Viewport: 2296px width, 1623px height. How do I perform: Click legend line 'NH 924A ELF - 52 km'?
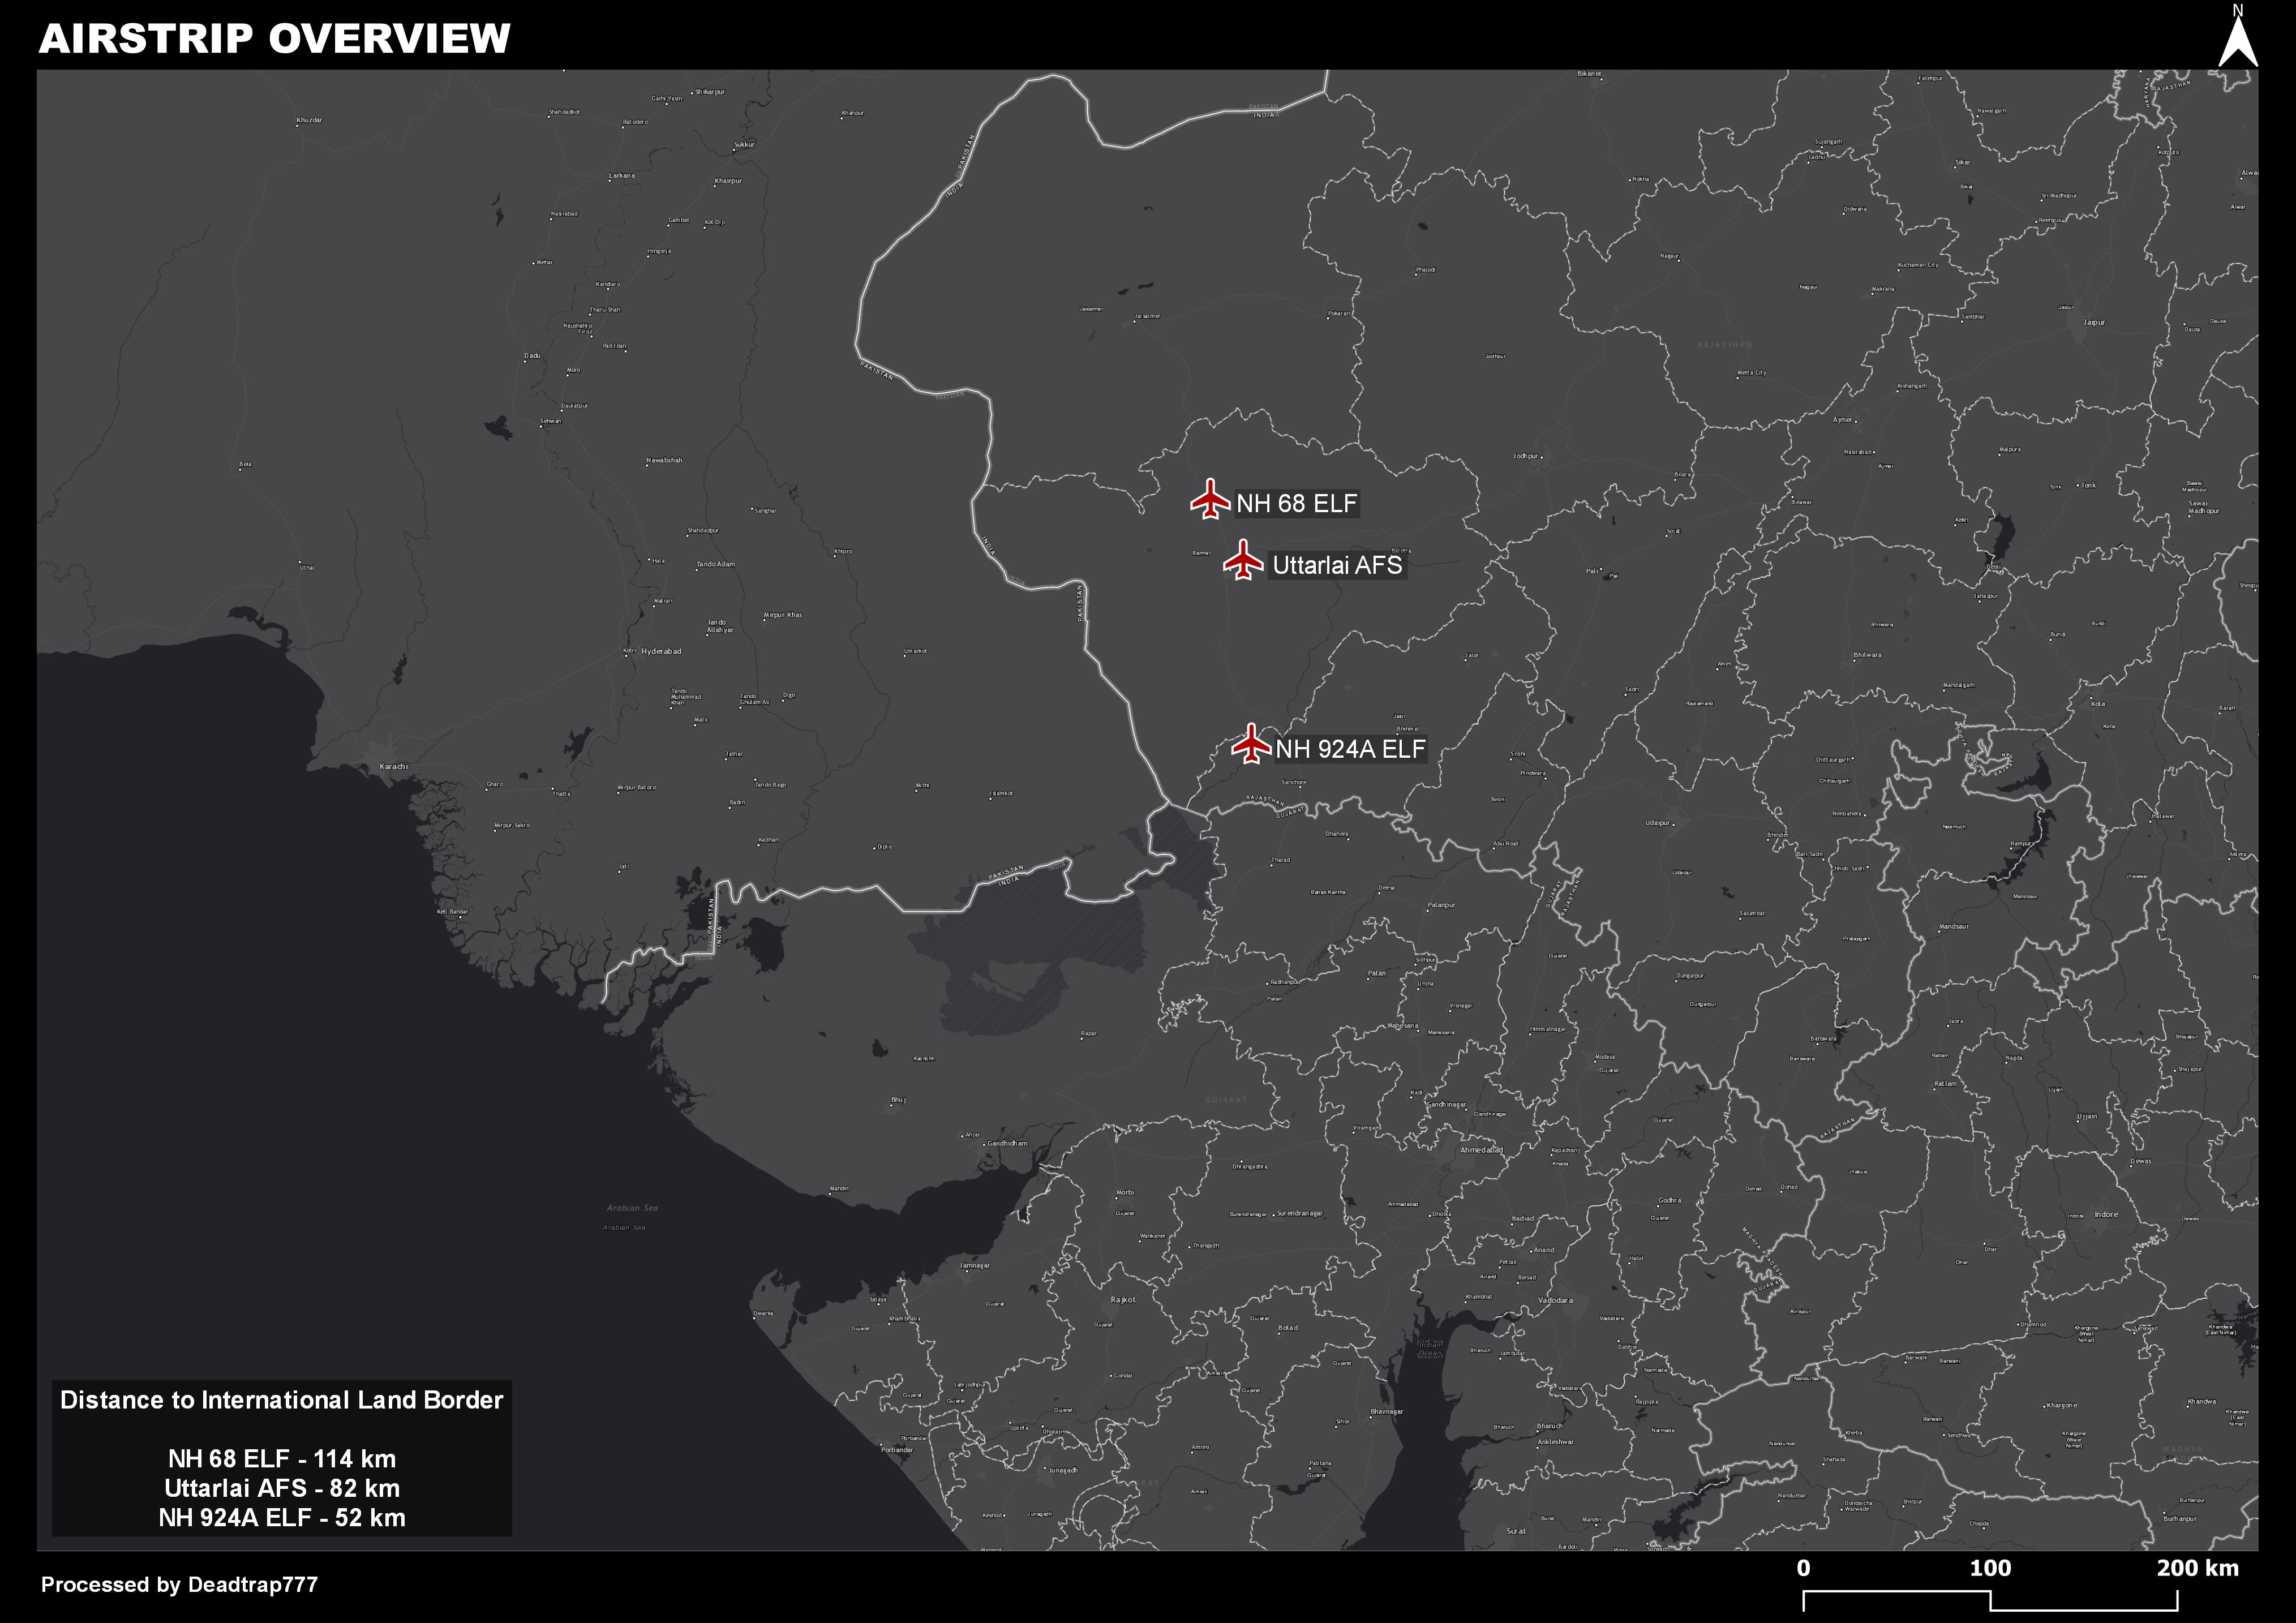(x=282, y=1518)
